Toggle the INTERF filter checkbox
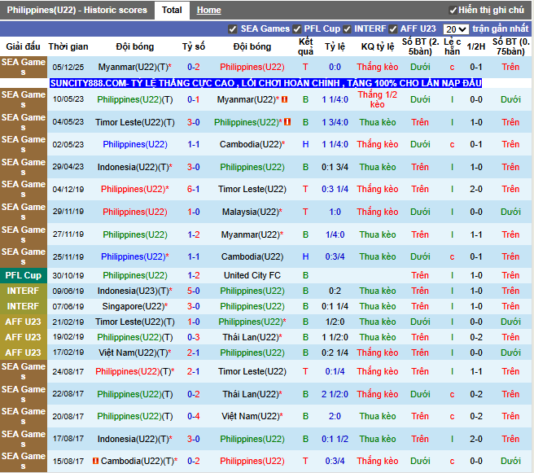 [x=347, y=29]
